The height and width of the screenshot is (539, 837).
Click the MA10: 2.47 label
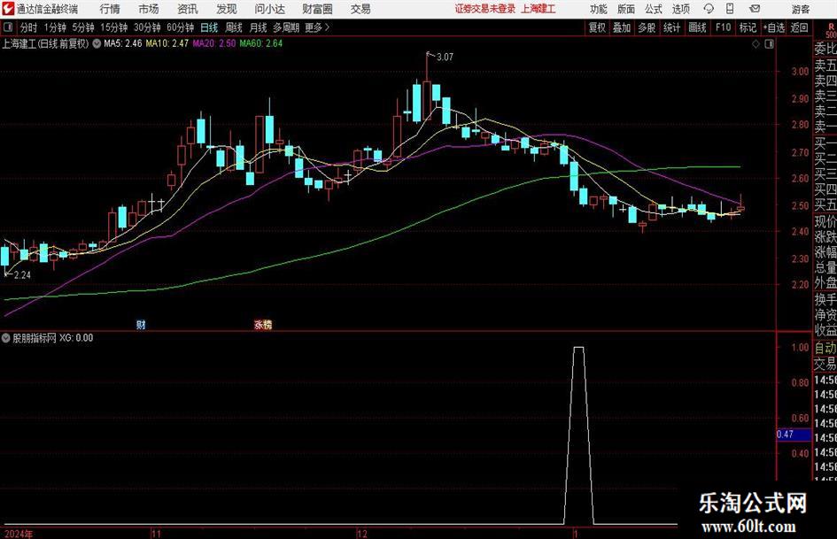[x=167, y=43]
